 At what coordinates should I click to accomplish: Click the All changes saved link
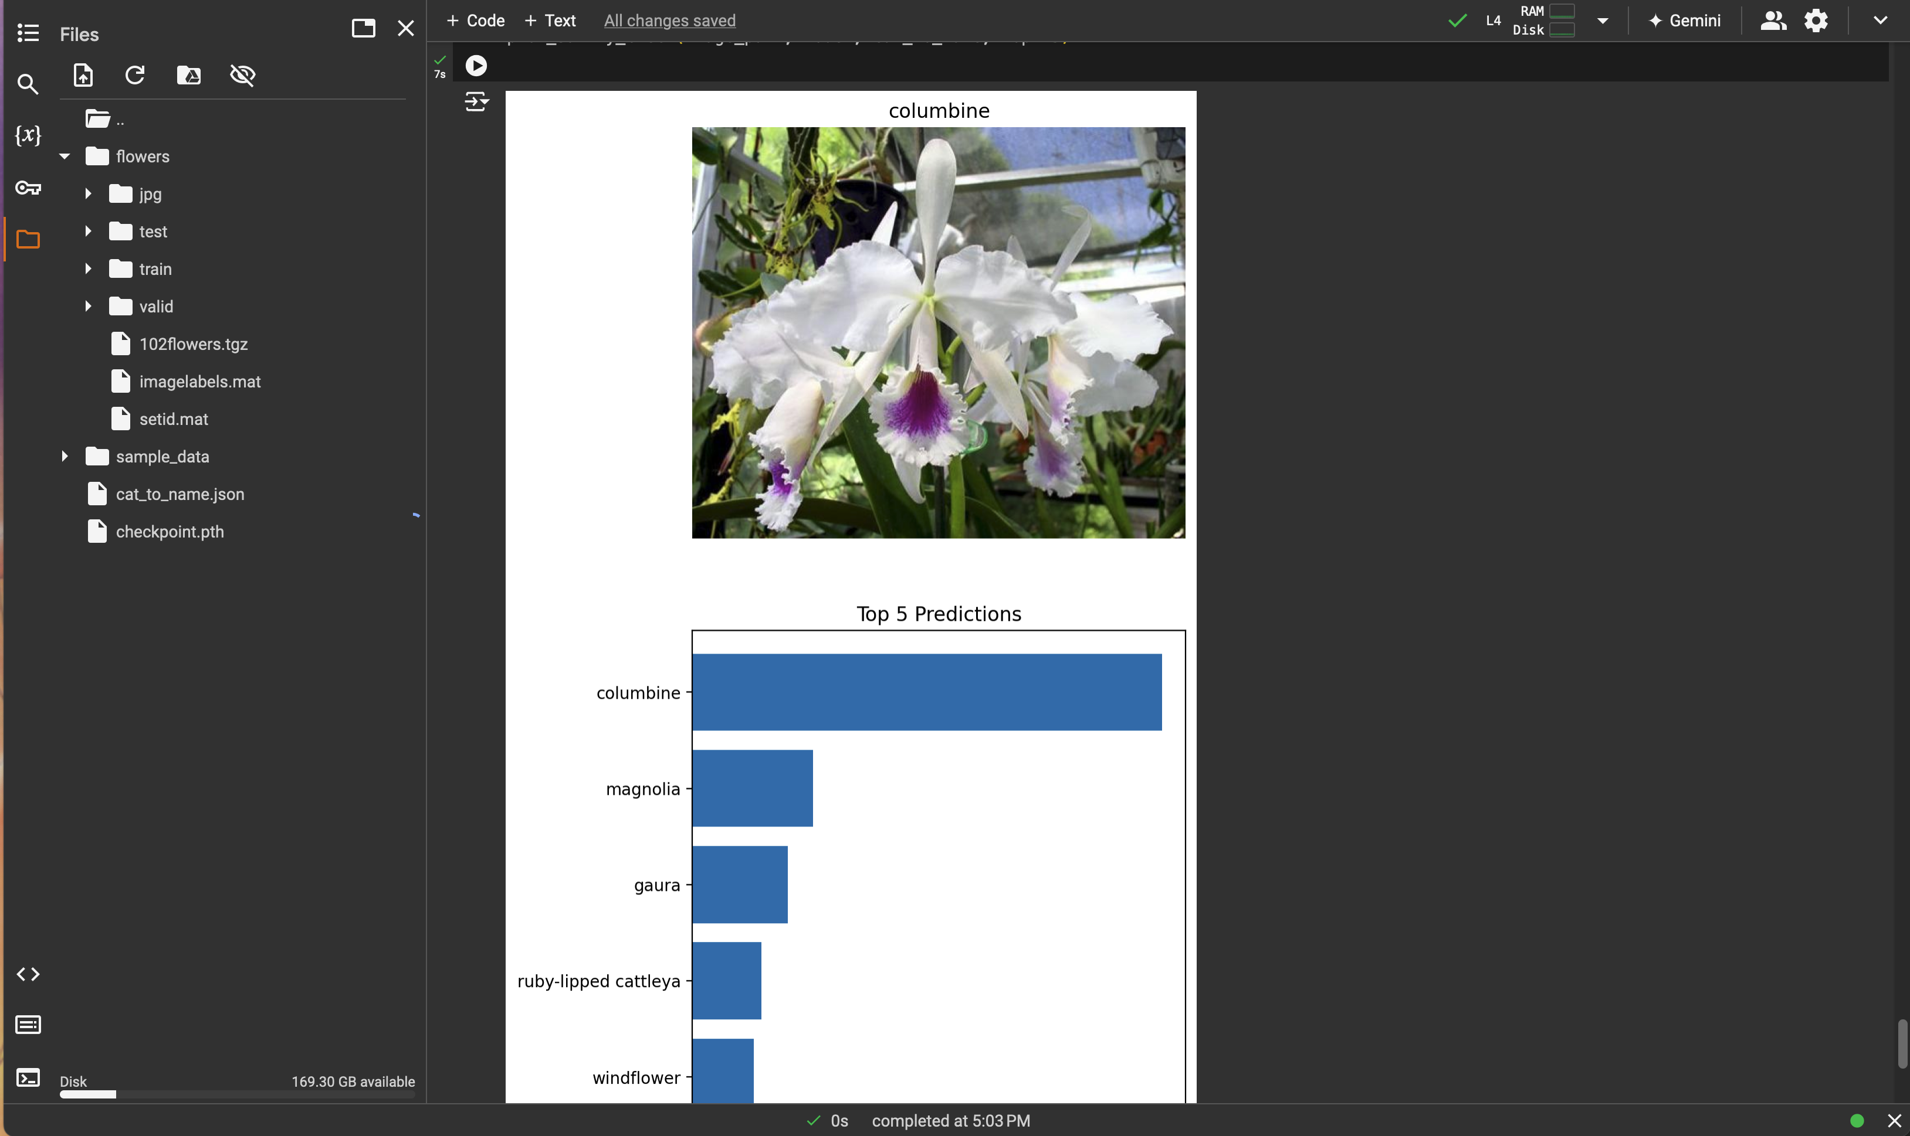click(x=669, y=21)
